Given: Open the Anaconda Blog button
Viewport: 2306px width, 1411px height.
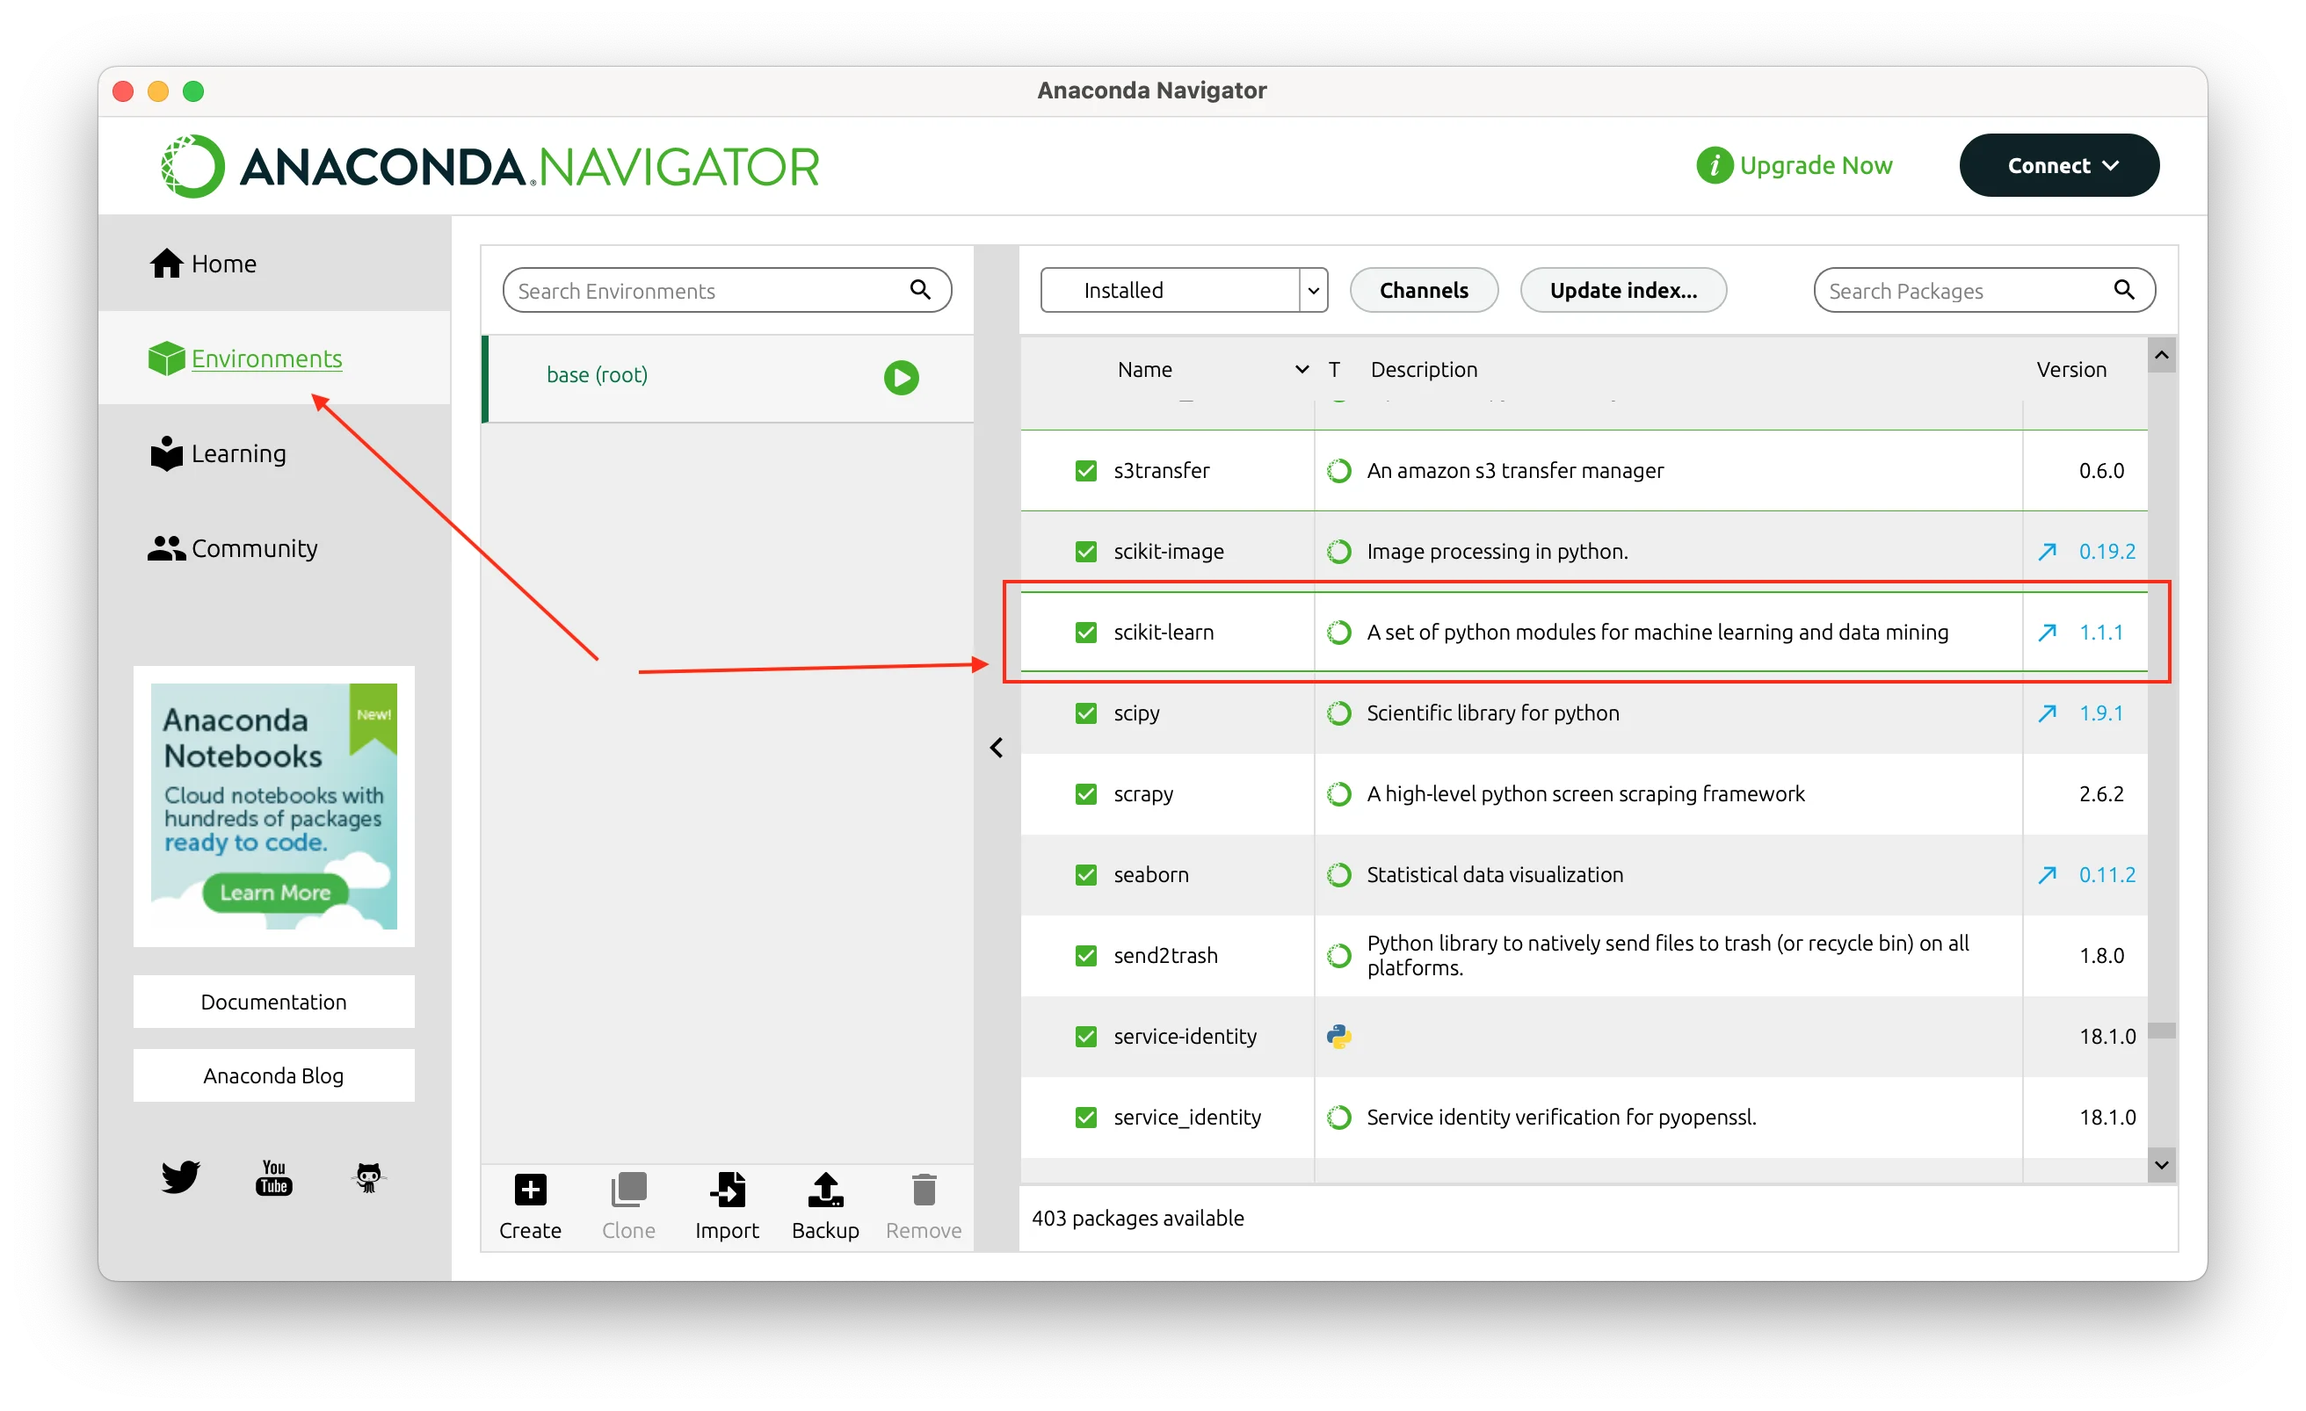Looking at the screenshot, I should click(273, 1076).
